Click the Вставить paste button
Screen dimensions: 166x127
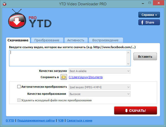[x=145, y=56]
